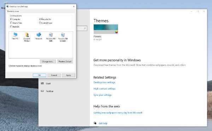The height and width of the screenshot is (131, 212).
Task: Open Getting new wallpapers every day link
Action: pyautogui.click(x=118, y=113)
